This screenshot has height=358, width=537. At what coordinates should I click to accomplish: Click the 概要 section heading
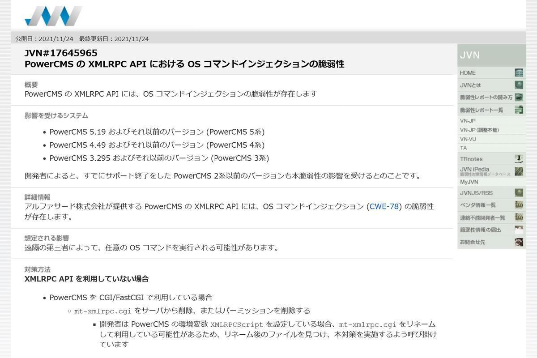(x=31, y=85)
